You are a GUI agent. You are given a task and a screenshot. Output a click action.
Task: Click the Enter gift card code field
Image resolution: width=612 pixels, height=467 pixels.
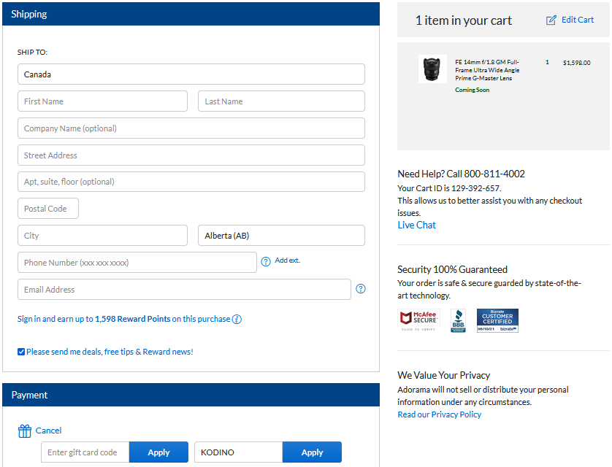85,452
